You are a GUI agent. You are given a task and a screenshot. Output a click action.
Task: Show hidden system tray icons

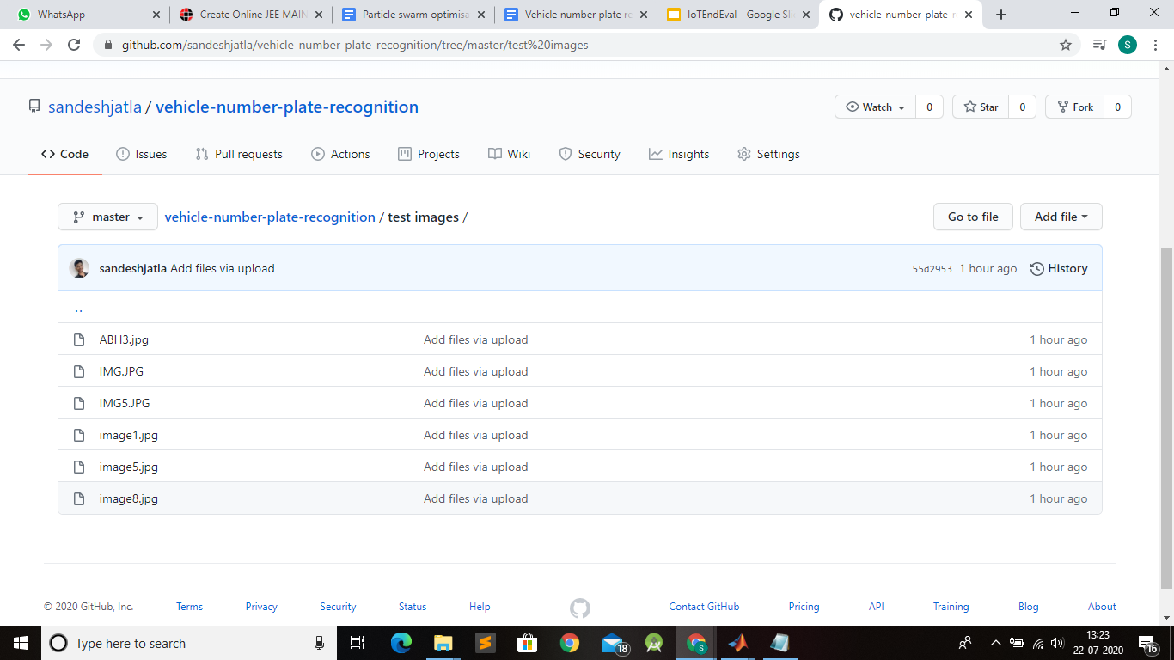[x=996, y=643]
